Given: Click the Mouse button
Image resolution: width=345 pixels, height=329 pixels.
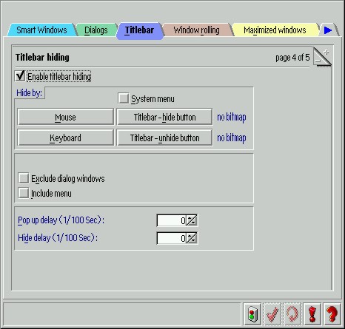Looking at the screenshot, I should [65, 117].
